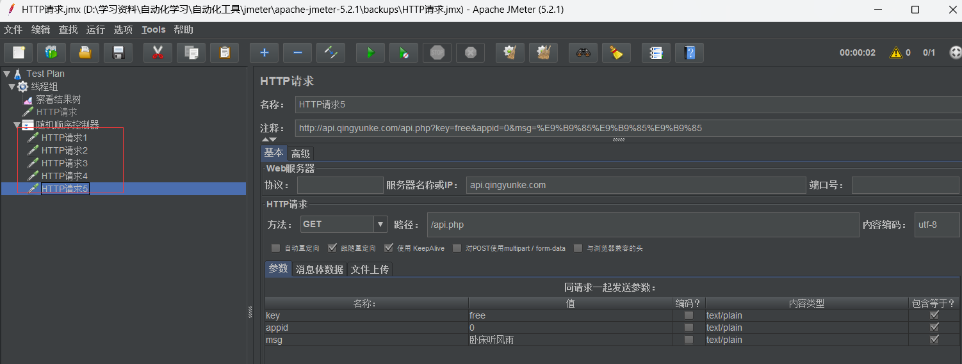Open the Function Helper dialog icon
This screenshot has height=364, width=962.
[x=656, y=52]
